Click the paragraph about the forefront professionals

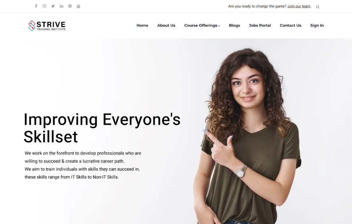(83, 165)
